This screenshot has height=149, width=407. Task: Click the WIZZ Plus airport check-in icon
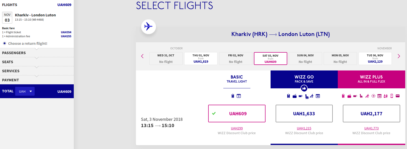[386, 96]
